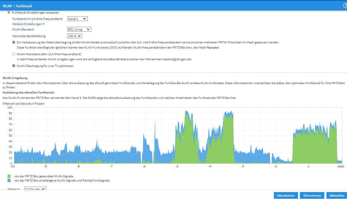
Task: Open the help question mark icon
Action: (x=345, y=6)
